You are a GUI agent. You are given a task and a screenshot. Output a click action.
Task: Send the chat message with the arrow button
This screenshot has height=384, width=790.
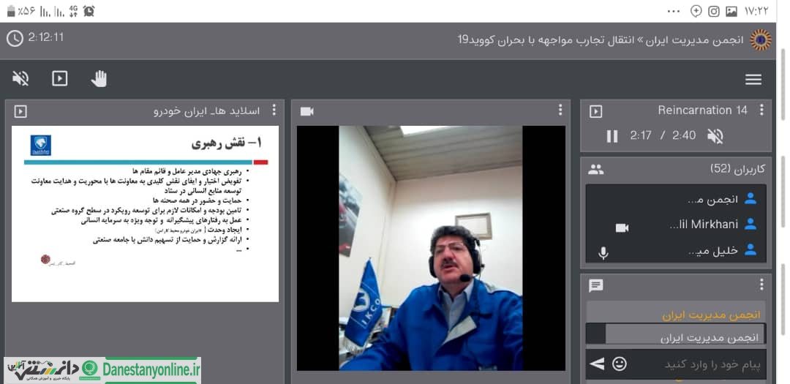point(597,364)
